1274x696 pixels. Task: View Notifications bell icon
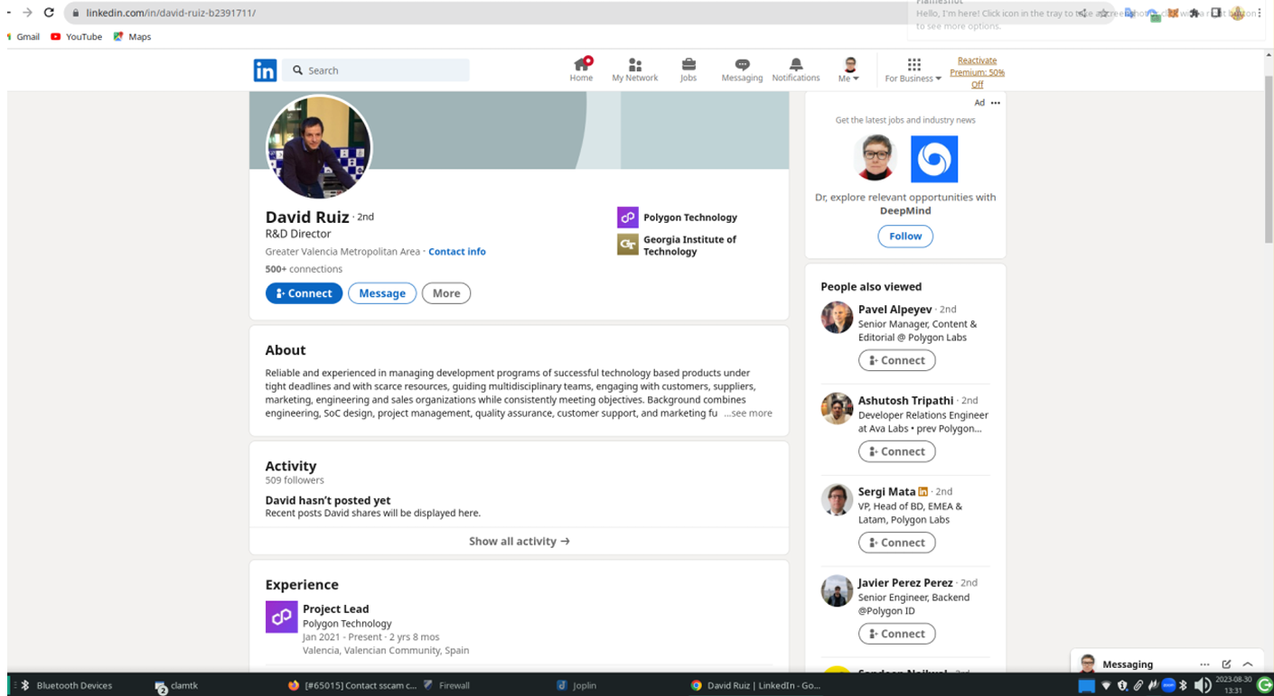coord(796,70)
